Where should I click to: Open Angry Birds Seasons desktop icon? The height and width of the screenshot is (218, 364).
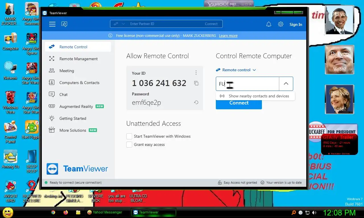point(31,14)
